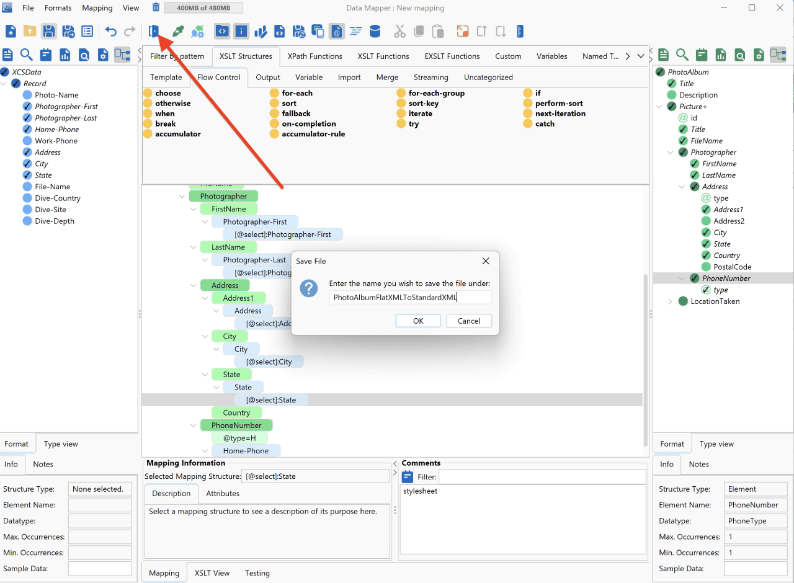Viewport: 794px width, 583px height.
Task: Switch to the XSLT View tab
Action: pos(212,573)
